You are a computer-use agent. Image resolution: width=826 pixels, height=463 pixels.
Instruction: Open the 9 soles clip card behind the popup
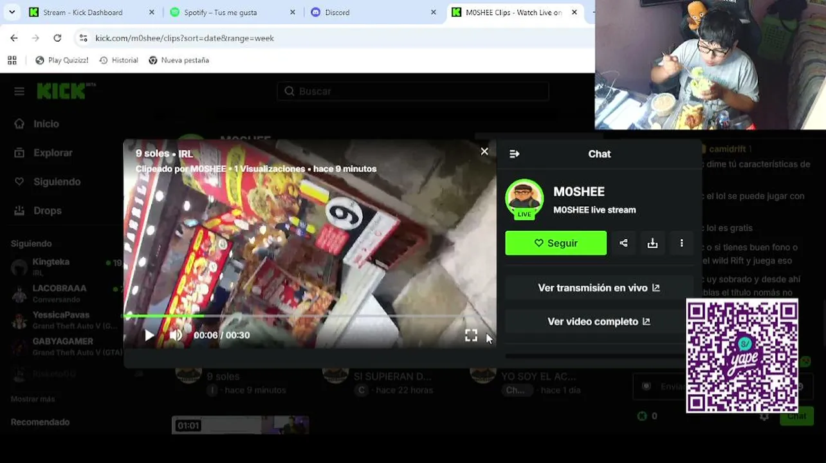(x=223, y=376)
